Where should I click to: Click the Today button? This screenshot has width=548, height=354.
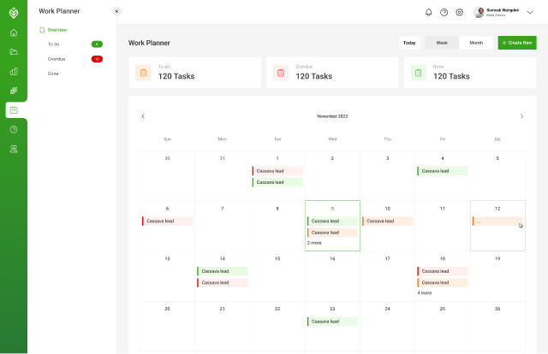[409, 43]
